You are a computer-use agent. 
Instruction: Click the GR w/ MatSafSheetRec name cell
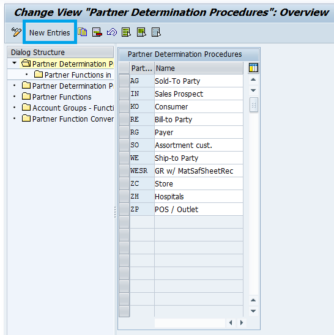[199, 171]
